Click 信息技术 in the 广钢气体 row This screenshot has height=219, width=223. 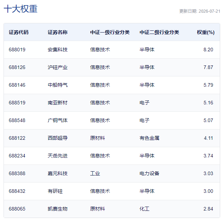100,120
